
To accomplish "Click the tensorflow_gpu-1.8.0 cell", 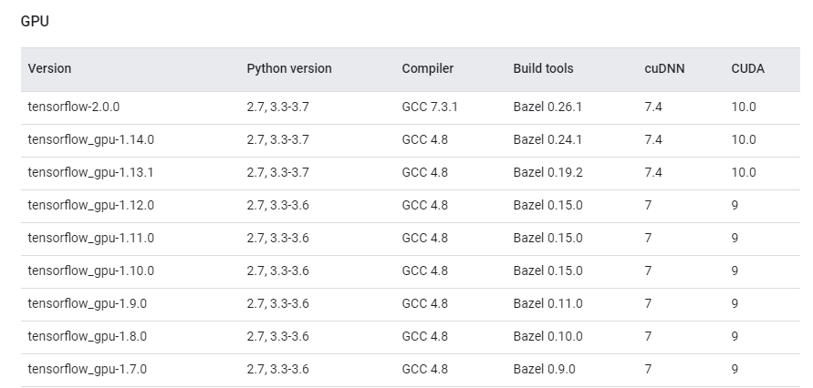I will 88,336.
